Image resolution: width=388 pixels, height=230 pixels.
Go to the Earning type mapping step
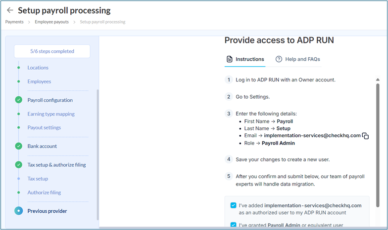(51, 114)
